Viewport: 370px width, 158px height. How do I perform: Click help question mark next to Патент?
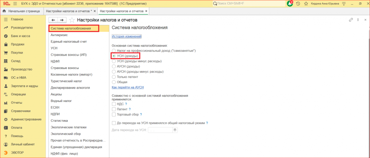coord(130,109)
